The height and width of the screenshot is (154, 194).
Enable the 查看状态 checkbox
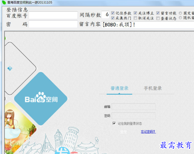coord(158,18)
